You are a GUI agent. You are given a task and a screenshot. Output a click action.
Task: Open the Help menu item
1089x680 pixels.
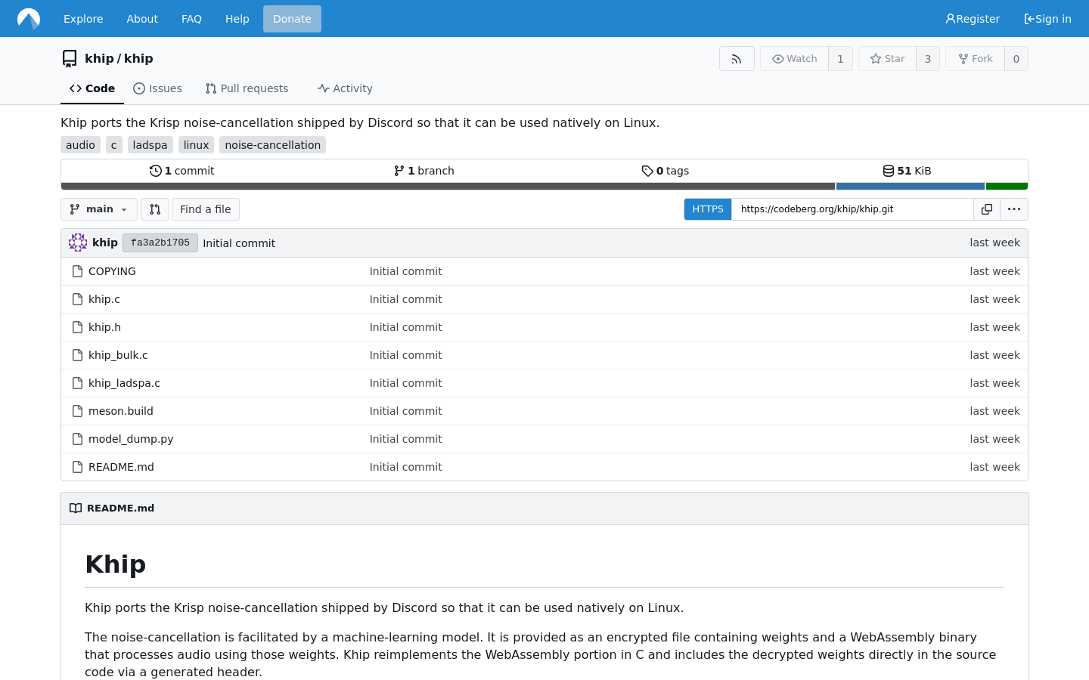pos(237,19)
